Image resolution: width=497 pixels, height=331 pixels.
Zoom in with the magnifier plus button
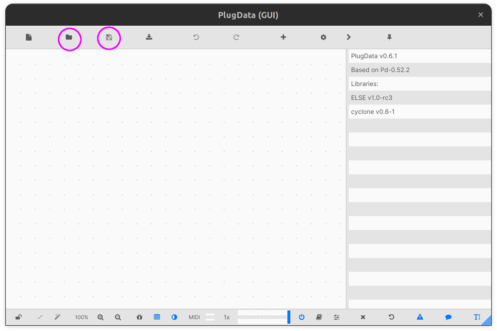[100, 317]
